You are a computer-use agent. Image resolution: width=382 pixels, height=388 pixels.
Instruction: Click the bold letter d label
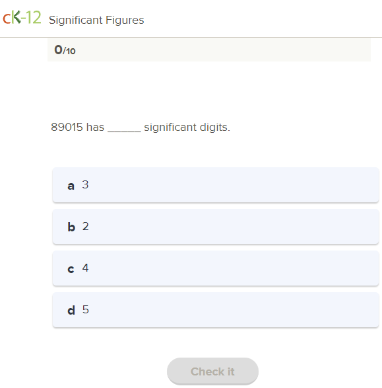tap(71, 310)
